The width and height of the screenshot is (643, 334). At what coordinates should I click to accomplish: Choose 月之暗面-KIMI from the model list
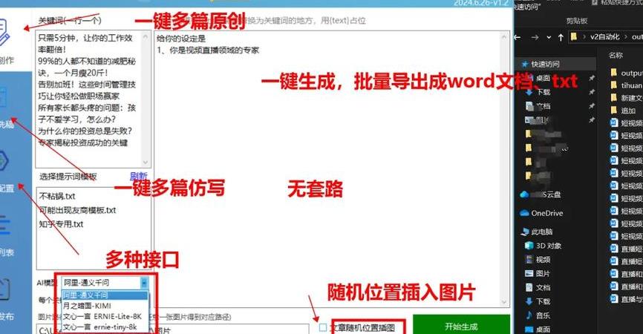pyautogui.click(x=105, y=306)
